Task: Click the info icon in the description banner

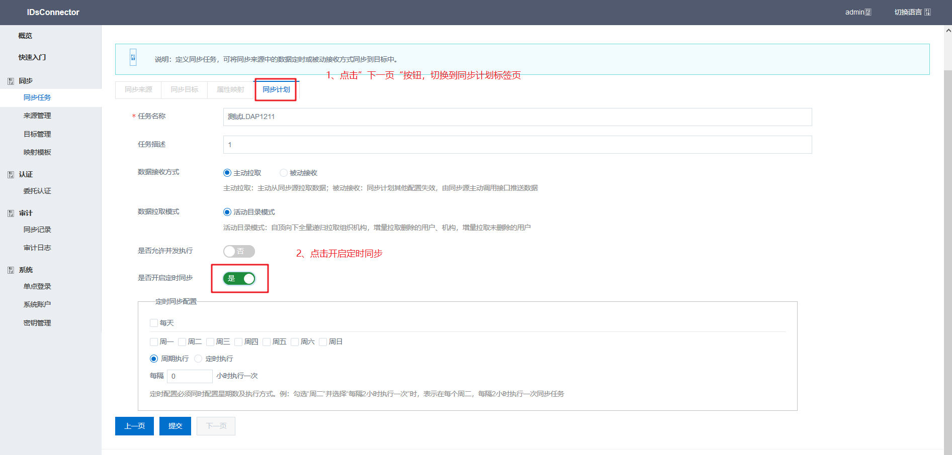Action: pyautogui.click(x=133, y=57)
